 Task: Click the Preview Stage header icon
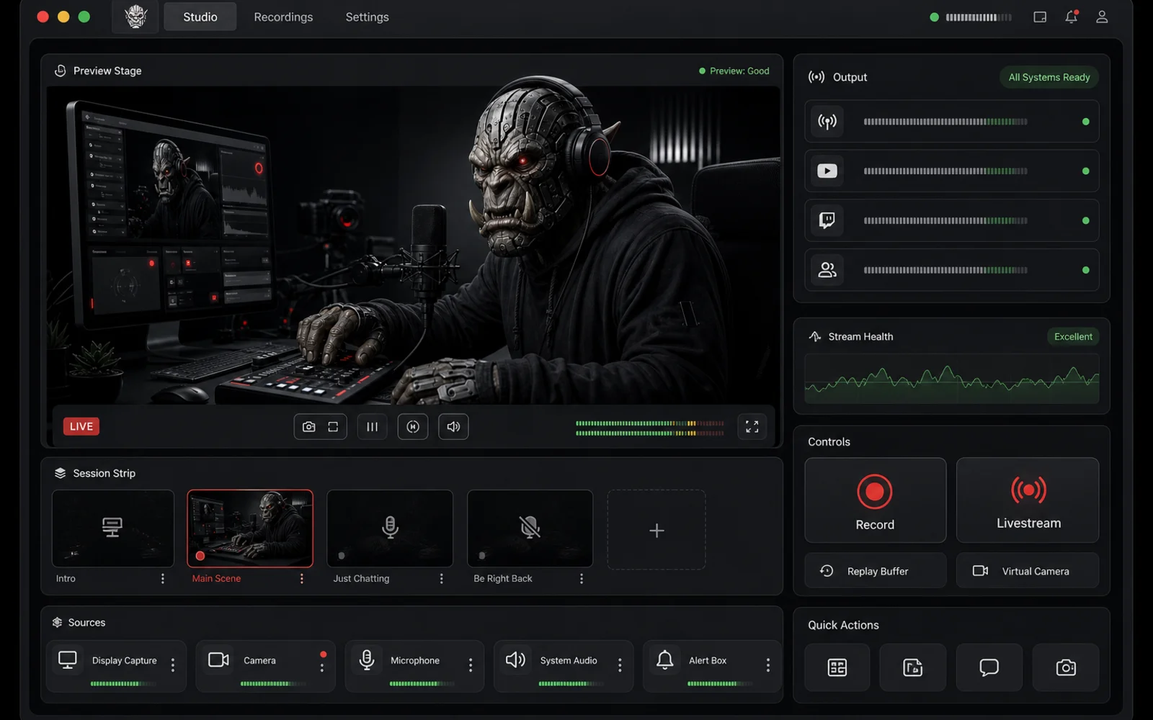click(x=61, y=71)
